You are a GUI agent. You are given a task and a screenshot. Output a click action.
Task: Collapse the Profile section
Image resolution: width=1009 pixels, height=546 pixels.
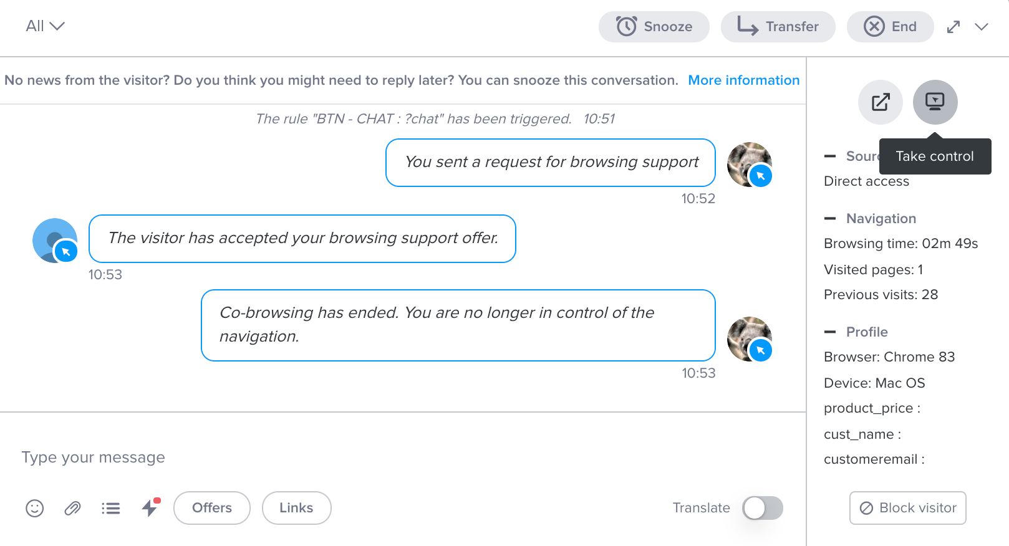point(830,332)
